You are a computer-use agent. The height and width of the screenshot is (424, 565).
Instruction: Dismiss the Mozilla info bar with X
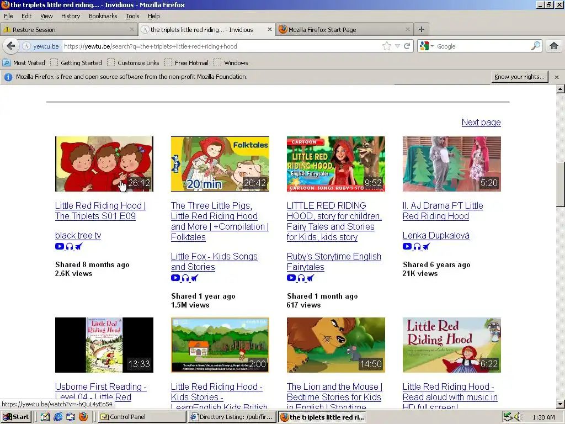pos(557,77)
